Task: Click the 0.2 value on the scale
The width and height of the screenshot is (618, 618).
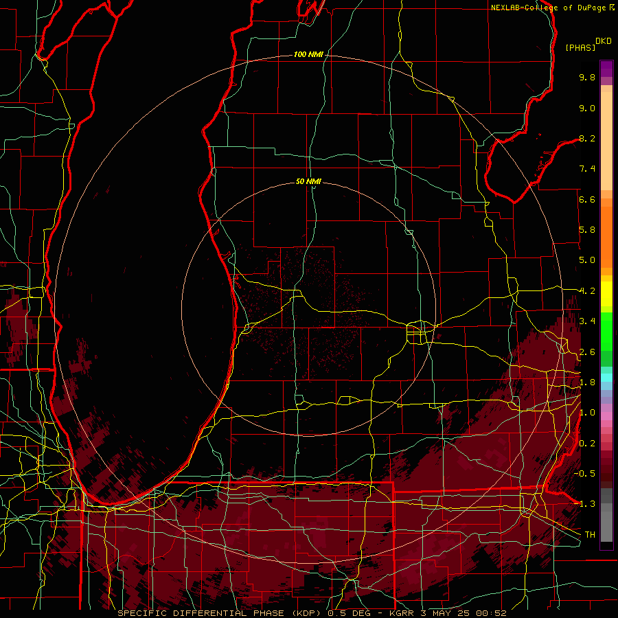Action: click(x=587, y=444)
